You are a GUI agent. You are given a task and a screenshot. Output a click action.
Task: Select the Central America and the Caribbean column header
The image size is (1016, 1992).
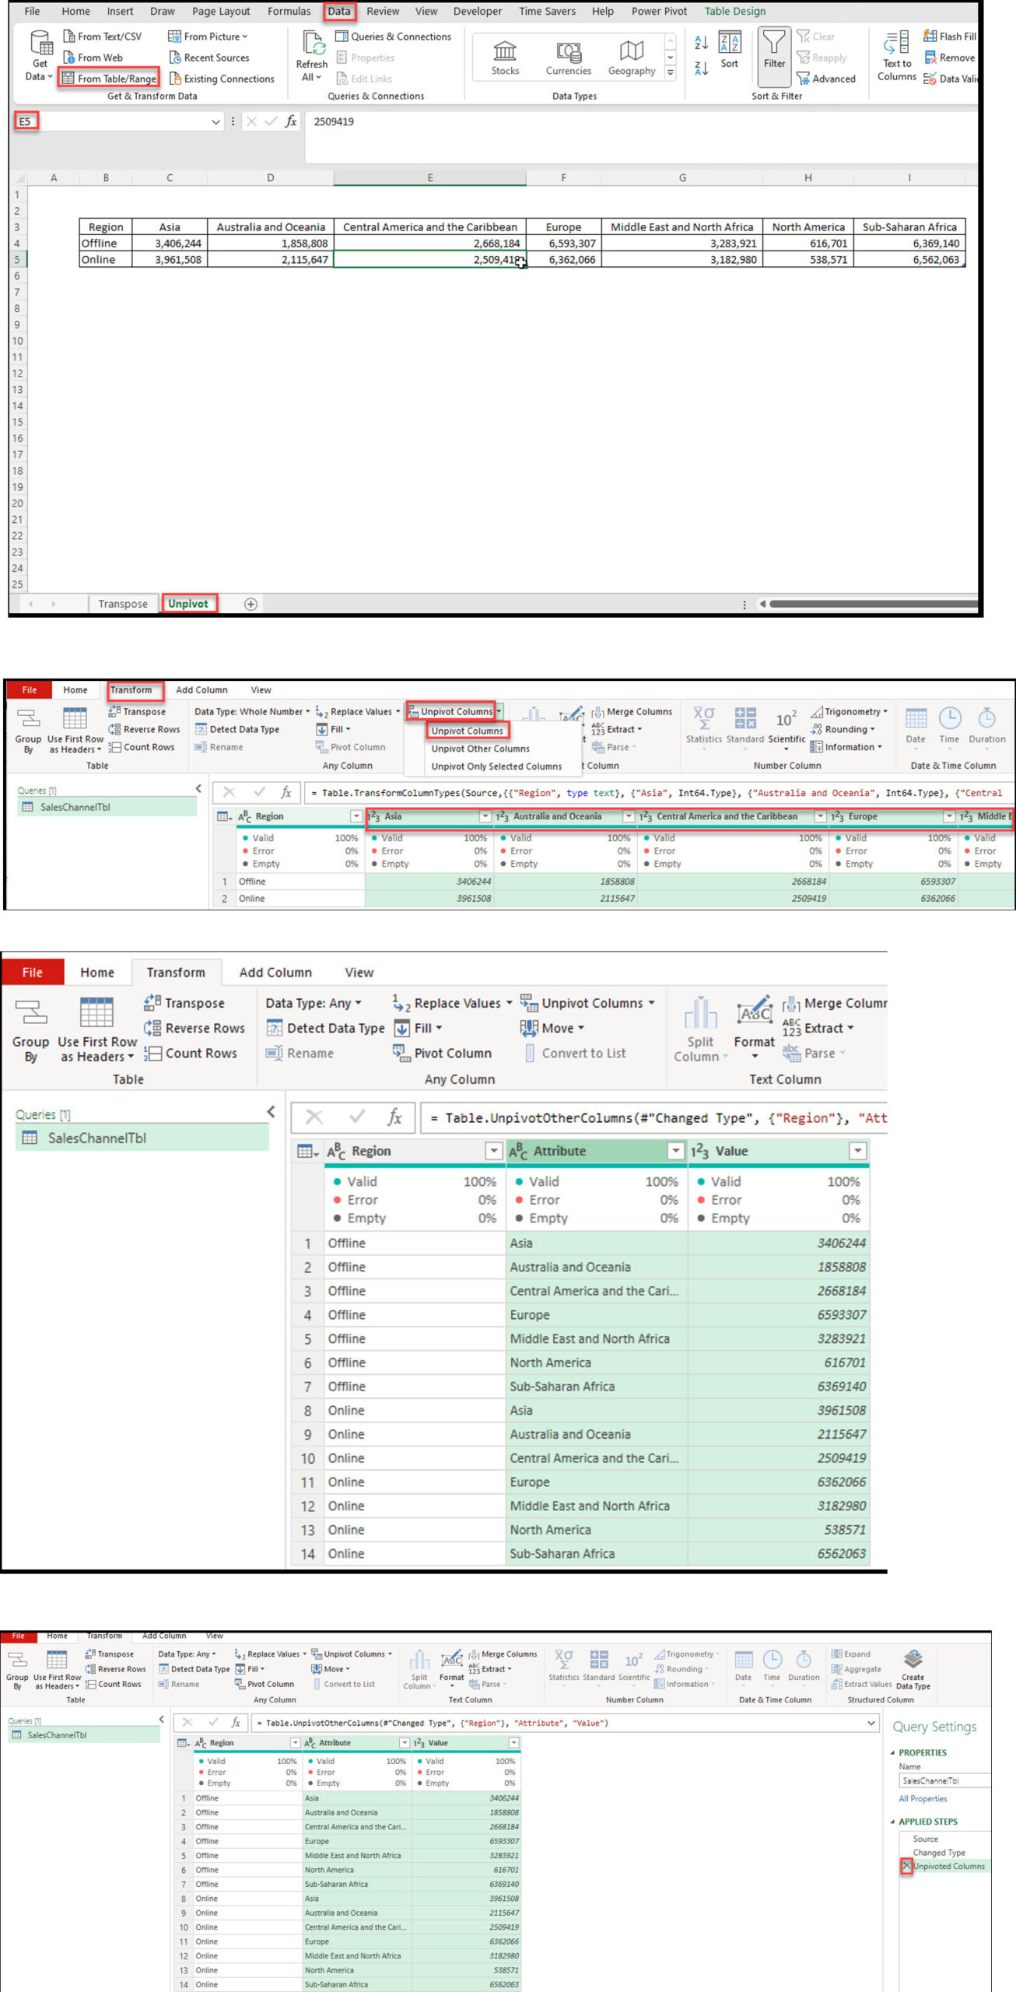tap(727, 816)
